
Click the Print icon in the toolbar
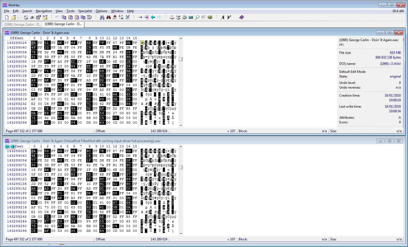click(x=32, y=17)
